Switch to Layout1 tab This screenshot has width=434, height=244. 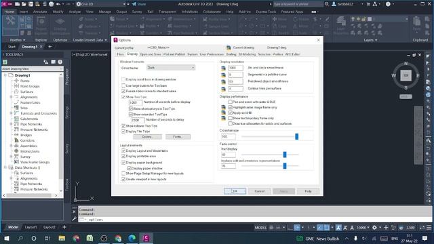[31, 227]
